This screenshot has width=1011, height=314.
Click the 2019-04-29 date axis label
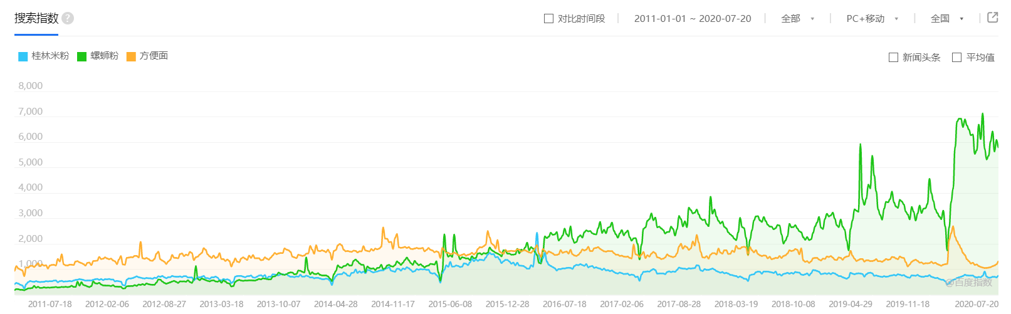pyautogui.click(x=850, y=304)
